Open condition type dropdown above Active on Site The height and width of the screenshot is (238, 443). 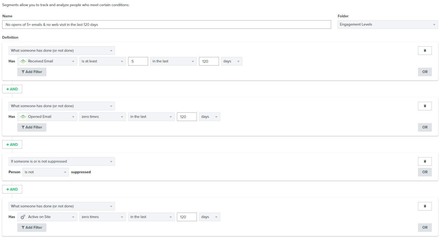62,206
